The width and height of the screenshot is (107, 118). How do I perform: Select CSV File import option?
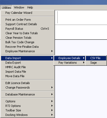pyautogui.click(x=96, y=58)
